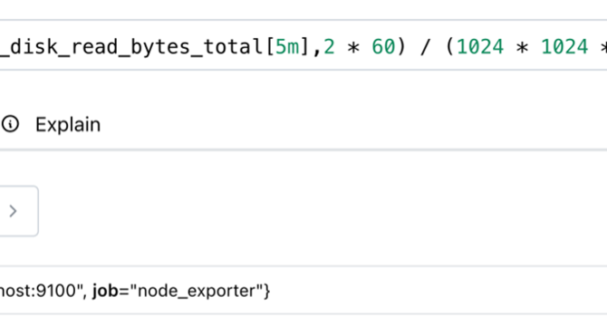
Task: Open the Explain tab
Action: pos(51,125)
